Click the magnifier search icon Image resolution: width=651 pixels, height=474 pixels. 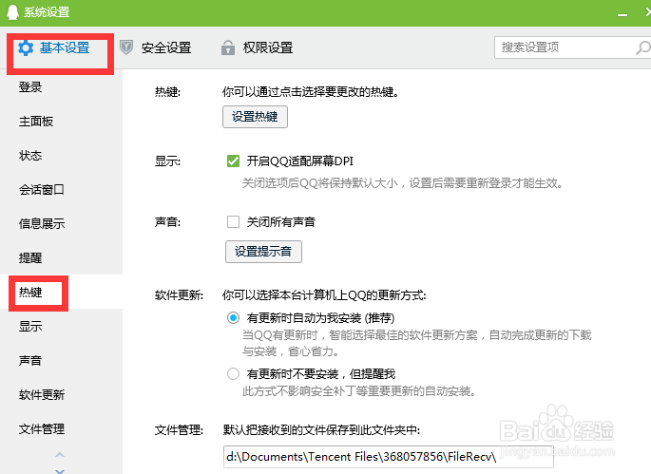(643, 47)
